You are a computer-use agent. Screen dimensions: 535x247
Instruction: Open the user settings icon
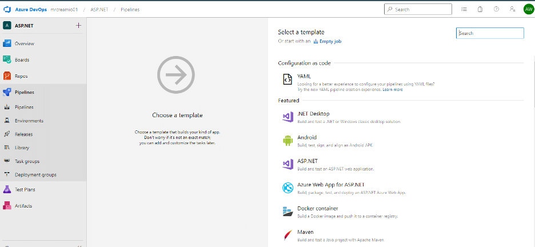click(512, 9)
